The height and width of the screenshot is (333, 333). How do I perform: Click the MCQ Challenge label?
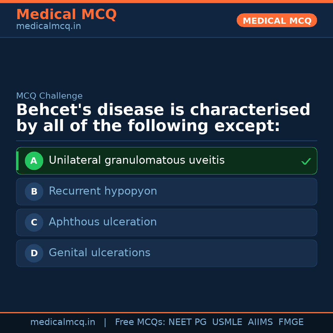(x=49, y=96)
